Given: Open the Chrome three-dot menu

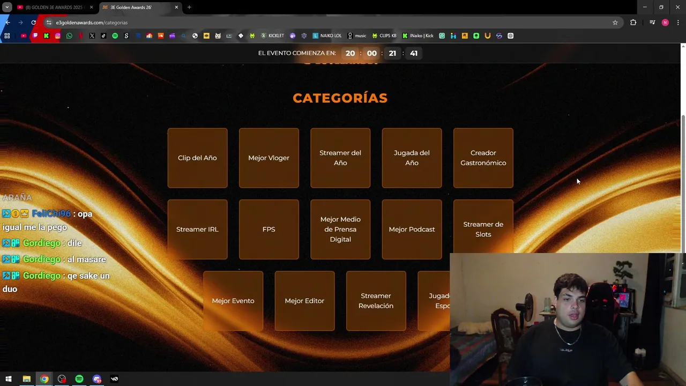Looking at the screenshot, I should click(x=678, y=23).
